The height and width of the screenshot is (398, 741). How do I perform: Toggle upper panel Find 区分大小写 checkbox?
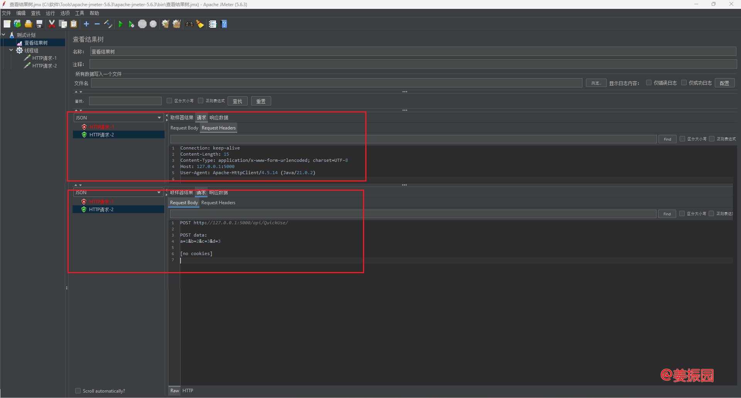click(682, 139)
